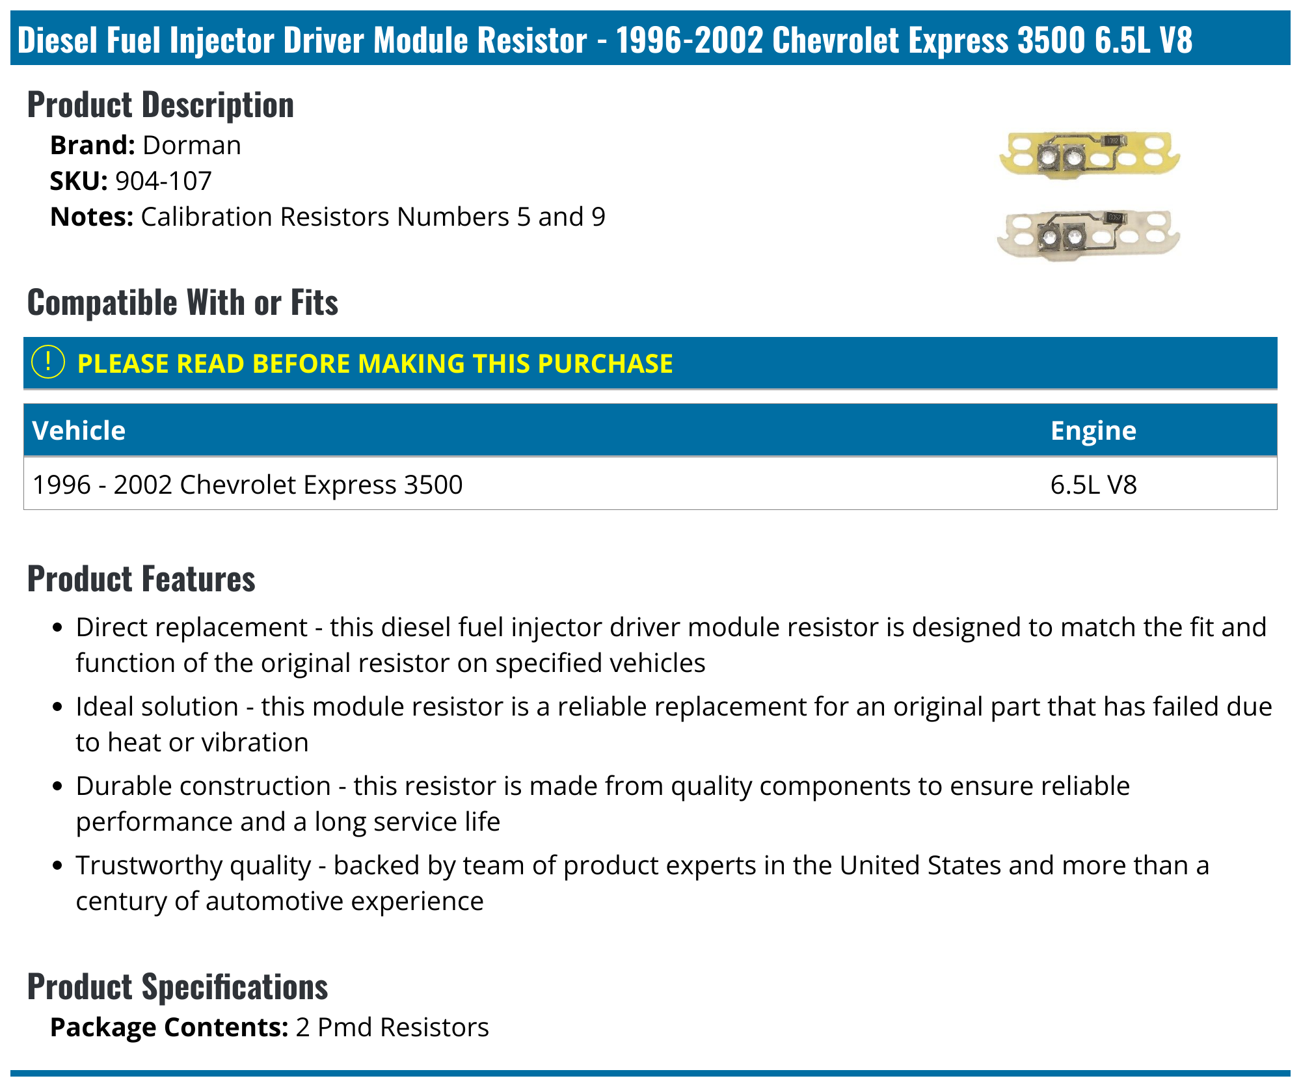
Task: Click the yellow exclamation warning icon
Action: point(48,362)
